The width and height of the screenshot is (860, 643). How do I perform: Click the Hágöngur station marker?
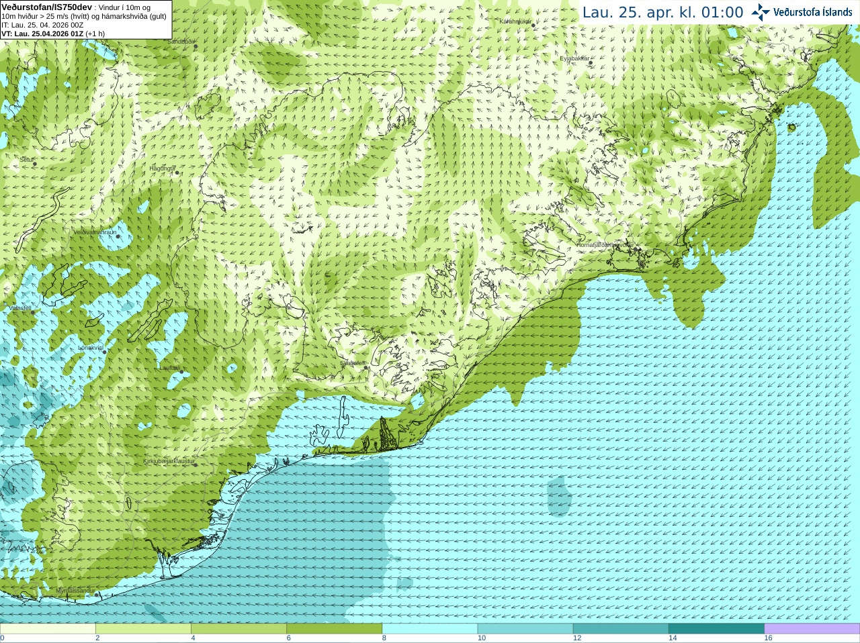click(x=177, y=172)
